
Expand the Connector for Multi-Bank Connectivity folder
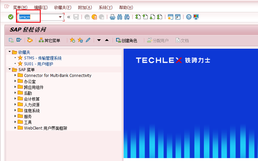tap(15, 75)
